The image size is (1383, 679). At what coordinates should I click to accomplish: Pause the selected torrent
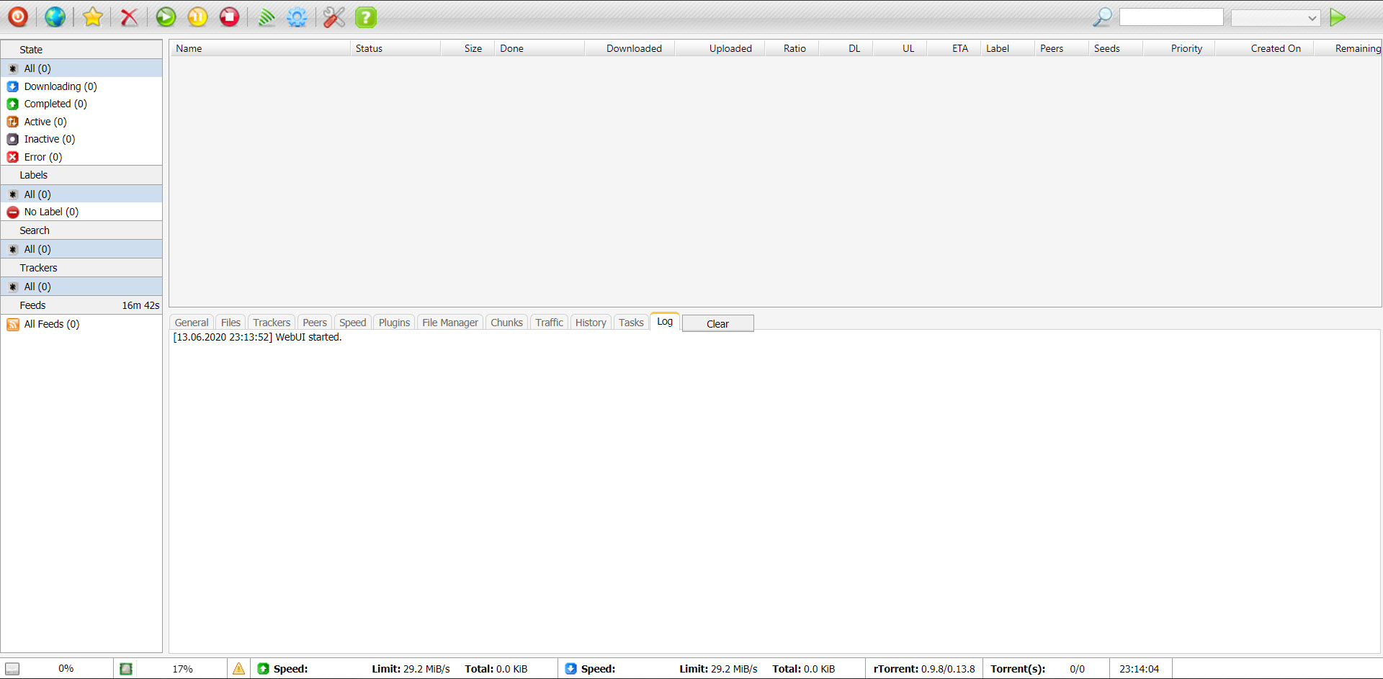click(x=197, y=17)
